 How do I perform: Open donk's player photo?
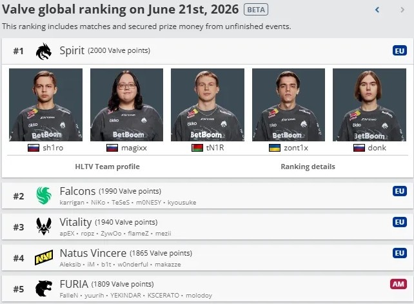(370, 105)
